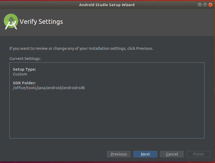Click the 'Current Settings:' label
The image size is (215, 163).
[x=25, y=59]
